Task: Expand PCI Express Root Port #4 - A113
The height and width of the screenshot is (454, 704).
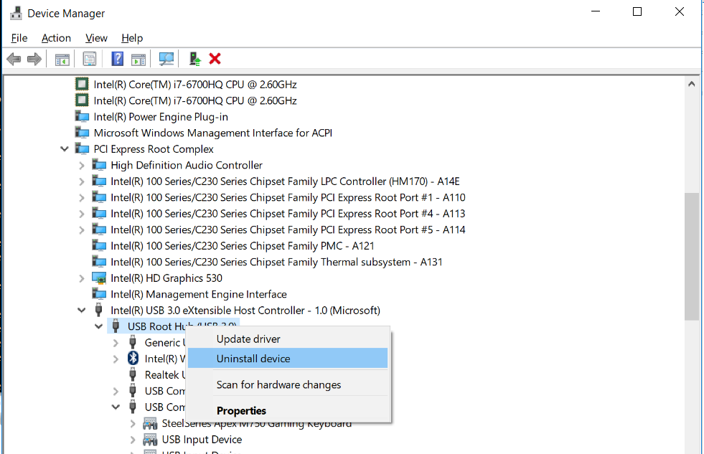Action: pyautogui.click(x=82, y=214)
